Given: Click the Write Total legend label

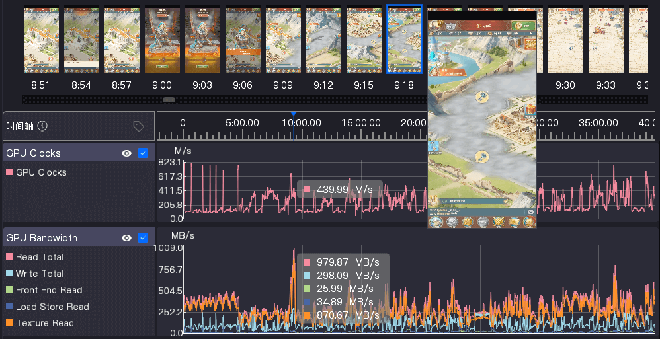Looking at the screenshot, I should [x=40, y=274].
